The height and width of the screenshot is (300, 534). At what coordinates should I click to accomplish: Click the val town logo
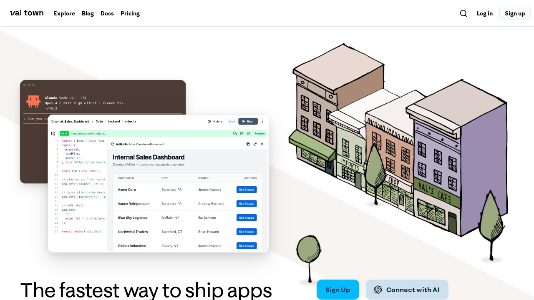click(27, 13)
